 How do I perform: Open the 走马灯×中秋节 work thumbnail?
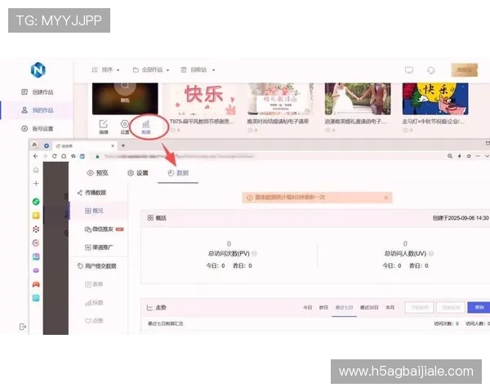click(x=435, y=99)
